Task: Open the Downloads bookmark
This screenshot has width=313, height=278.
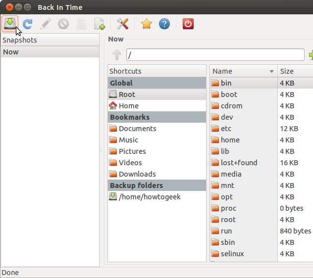Action: (x=137, y=174)
